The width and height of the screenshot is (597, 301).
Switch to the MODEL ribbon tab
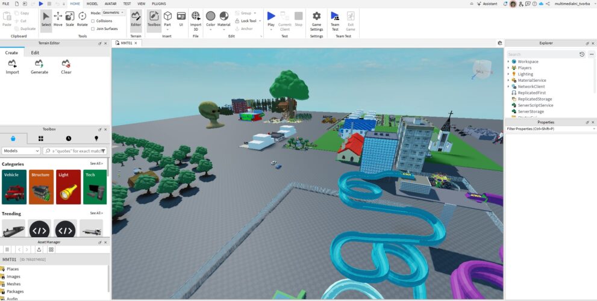coord(92,4)
